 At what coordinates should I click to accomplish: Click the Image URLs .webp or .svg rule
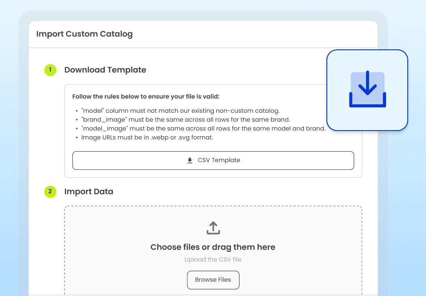pos(147,137)
